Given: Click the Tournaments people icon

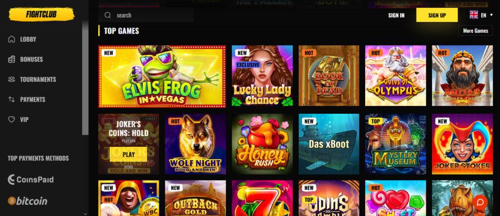Looking at the screenshot, I should [12, 79].
